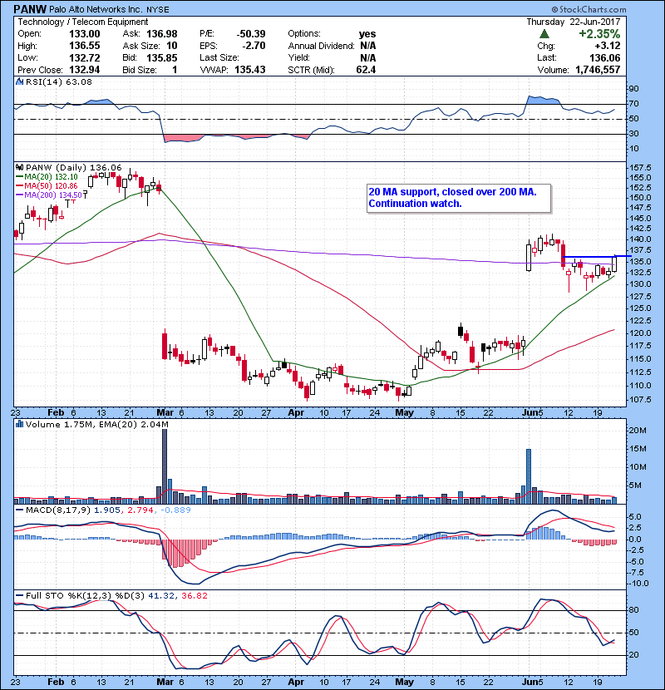
Task: Click the MA(20) 132.10 legend entry
Action: (x=51, y=177)
